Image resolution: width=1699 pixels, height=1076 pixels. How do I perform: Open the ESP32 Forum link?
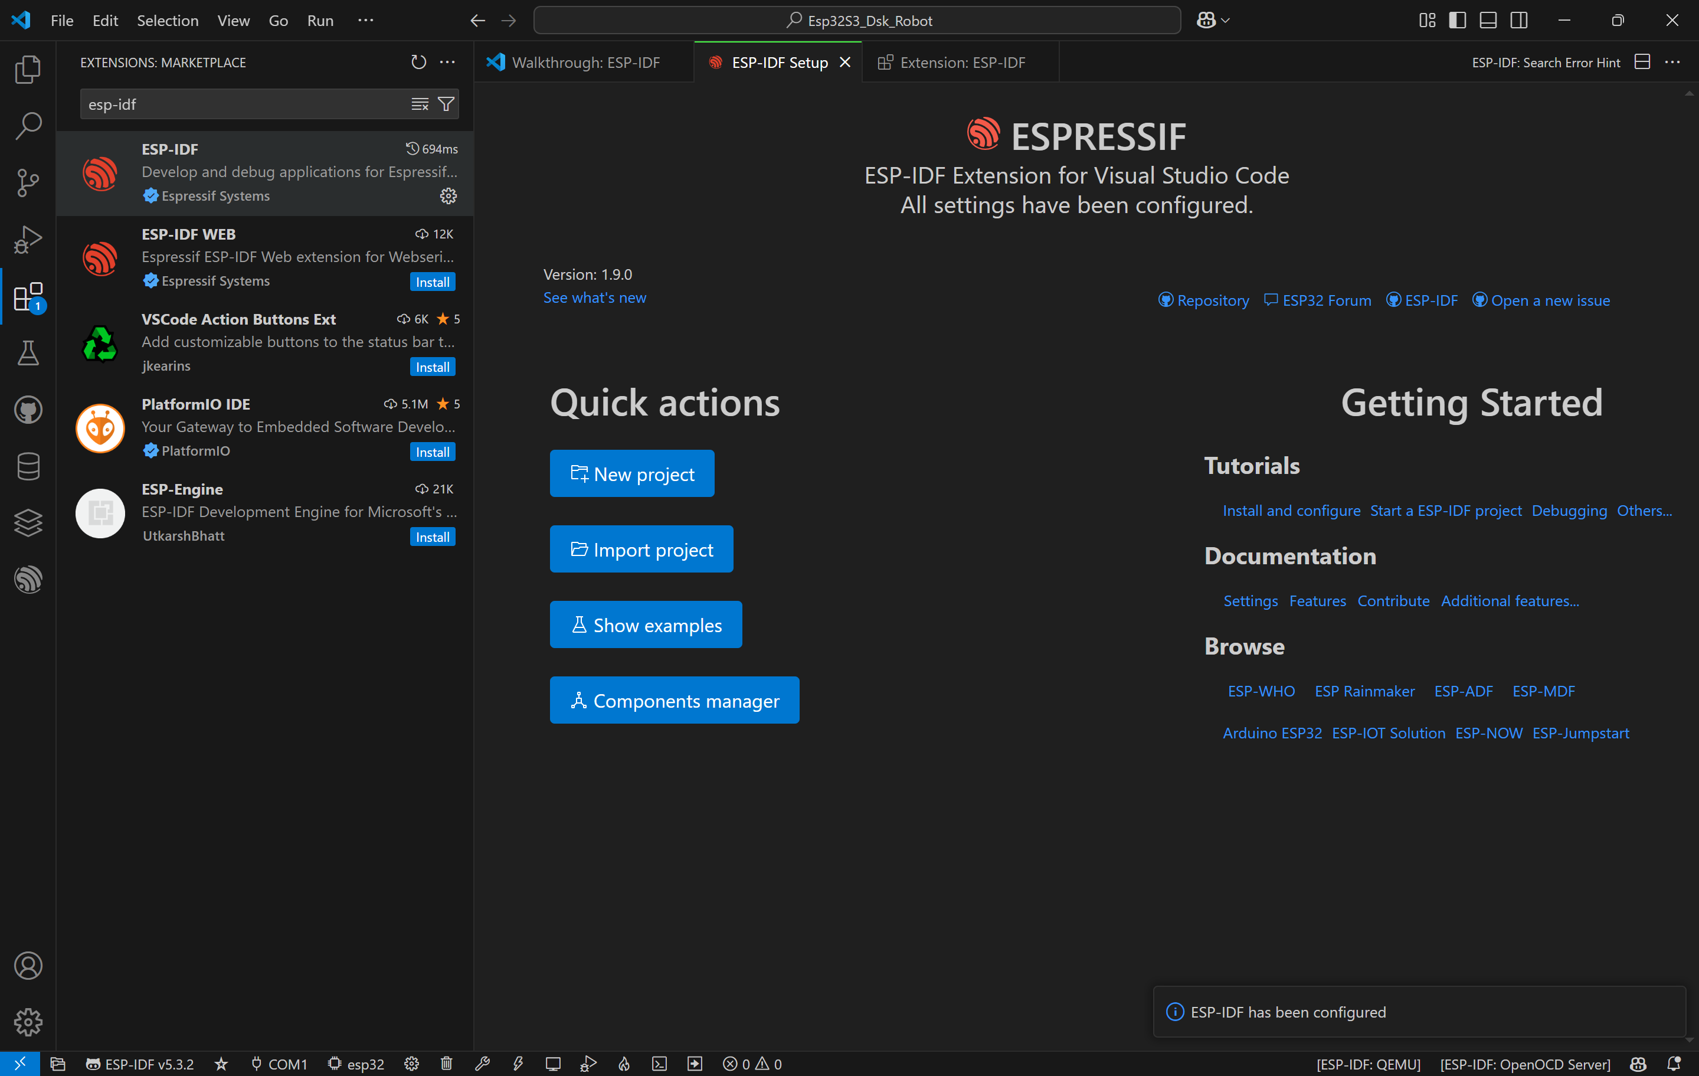pos(1317,300)
